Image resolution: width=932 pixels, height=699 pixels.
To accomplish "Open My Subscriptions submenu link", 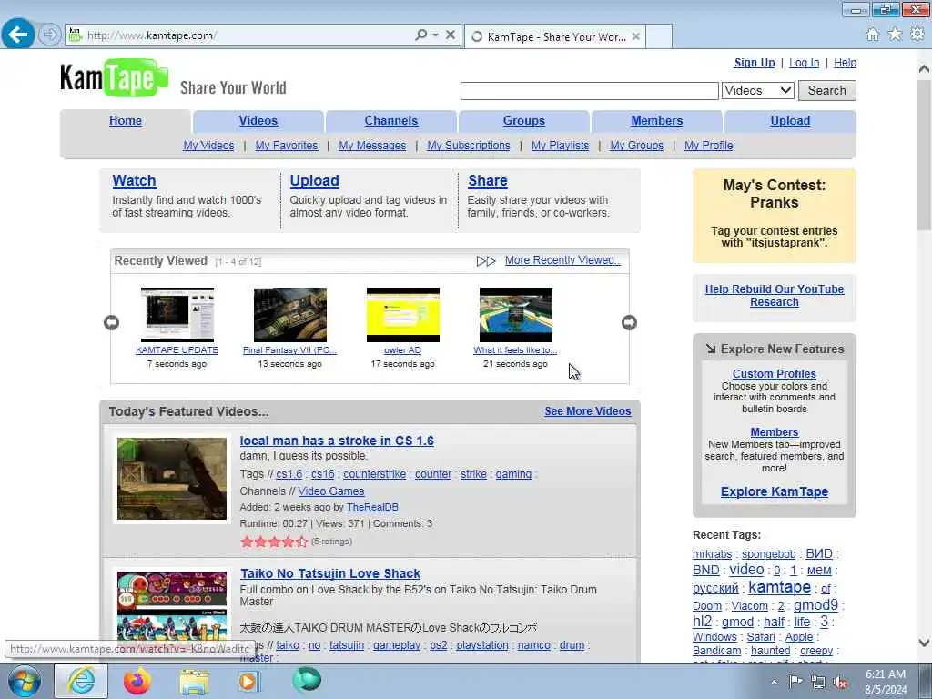I will [x=469, y=146].
